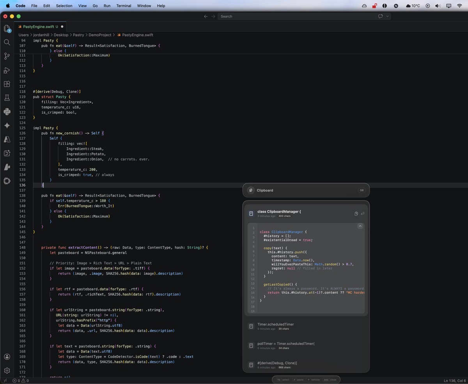This screenshot has width=468, height=384.
Task: Click the paste return icon on ClipboardManager entry
Action: click(363, 213)
